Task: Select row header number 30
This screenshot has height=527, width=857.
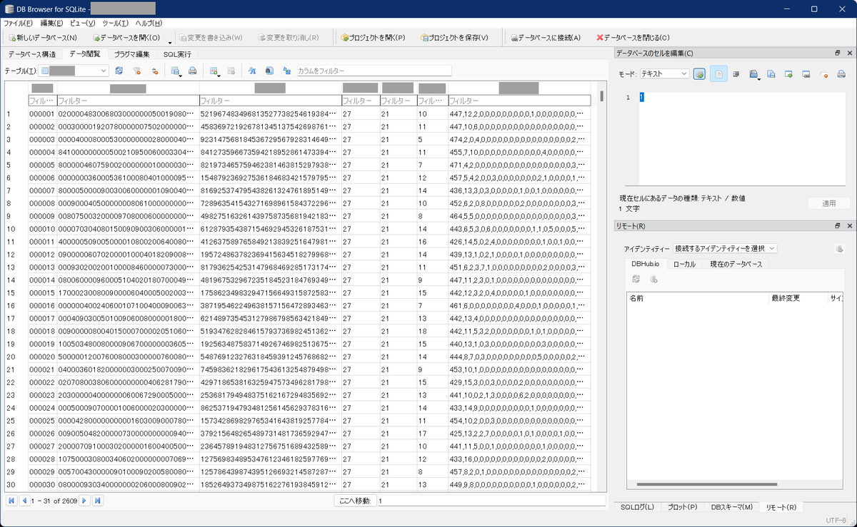Action: [x=16, y=484]
